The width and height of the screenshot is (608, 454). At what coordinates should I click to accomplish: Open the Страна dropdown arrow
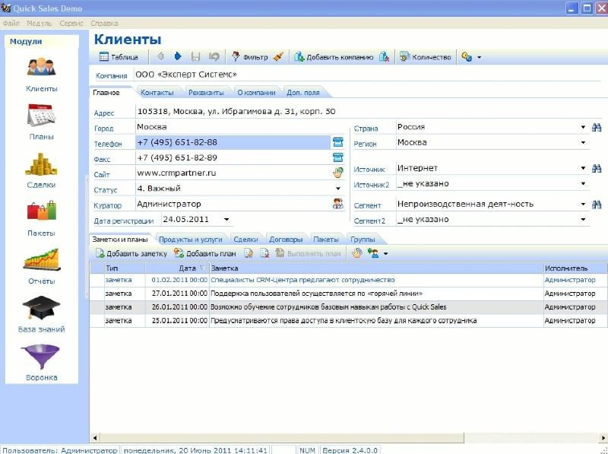(582, 127)
